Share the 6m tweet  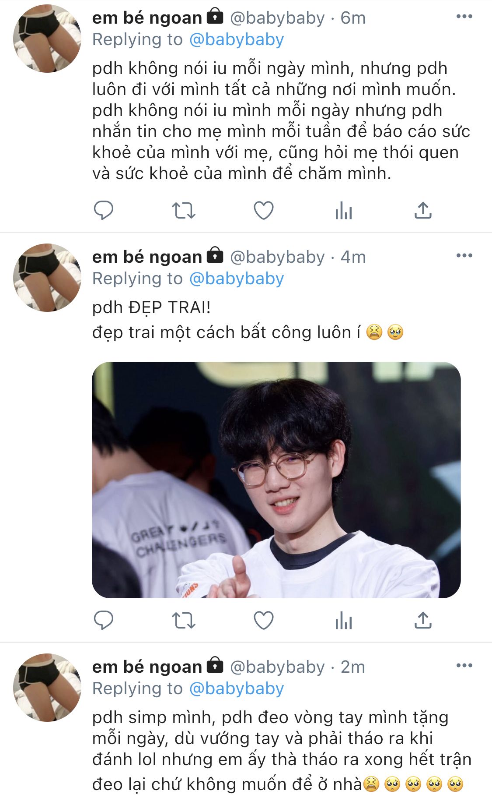[423, 210]
